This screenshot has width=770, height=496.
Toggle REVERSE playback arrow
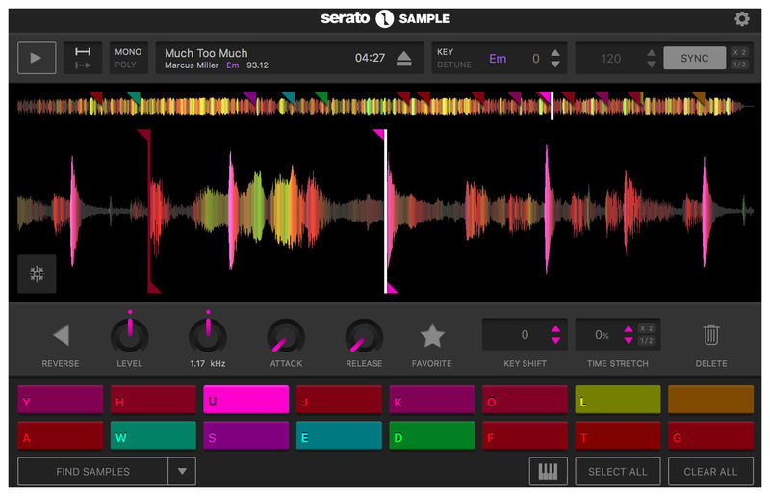[61, 335]
